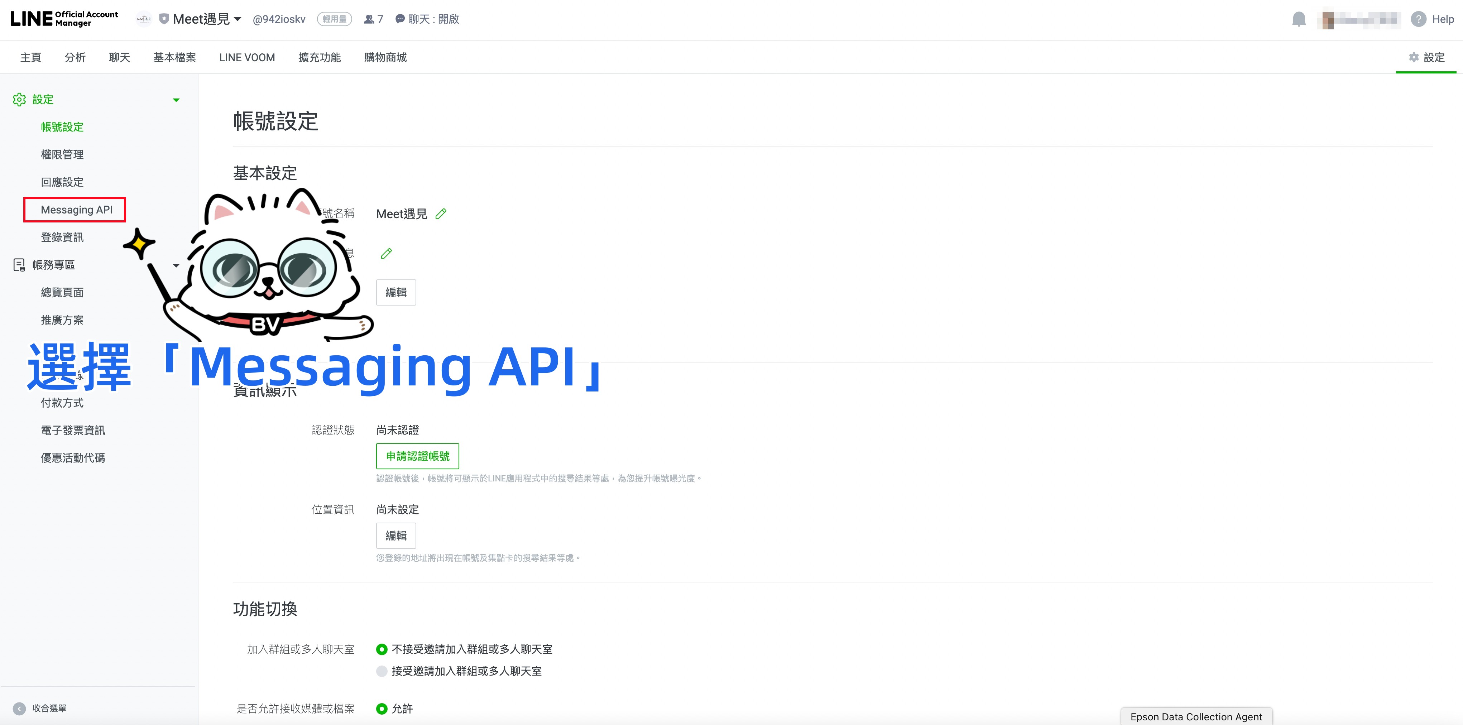Open the 分析 tab
Viewport: 1463px width, 725px height.
[x=75, y=57]
